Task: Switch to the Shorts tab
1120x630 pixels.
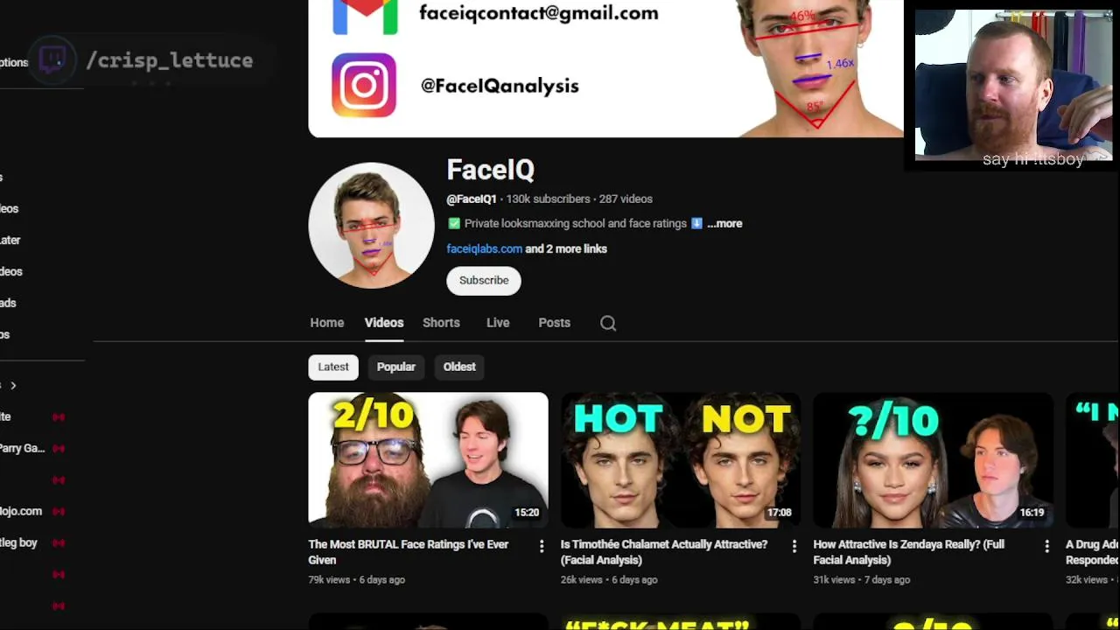Action: point(441,323)
